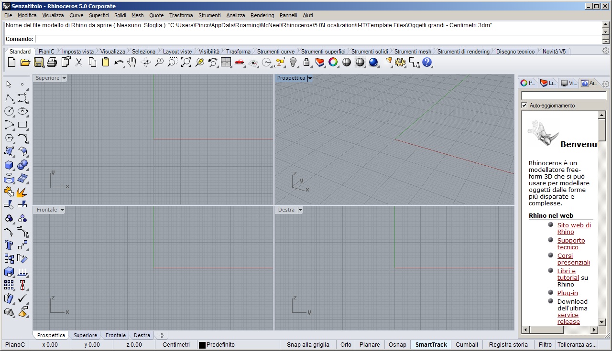Click the Print icon
The width and height of the screenshot is (612, 351).
click(x=52, y=62)
